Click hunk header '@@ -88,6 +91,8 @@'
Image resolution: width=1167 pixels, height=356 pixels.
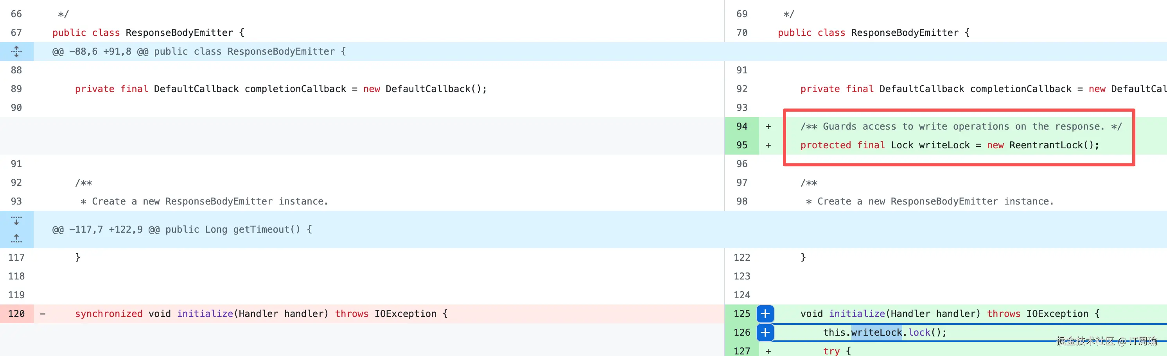[100, 52]
